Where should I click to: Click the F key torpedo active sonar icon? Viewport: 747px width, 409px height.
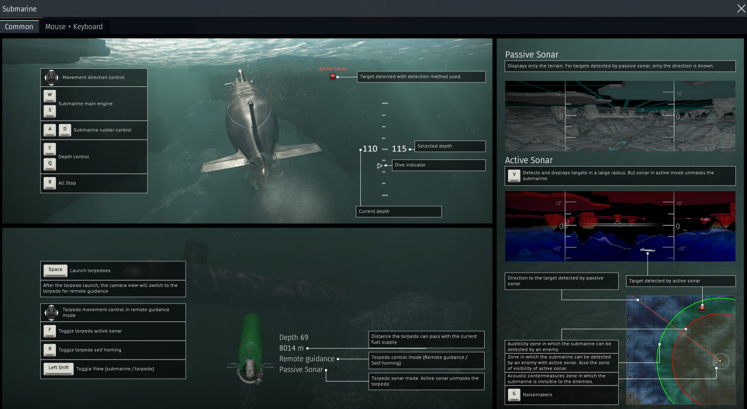pos(50,331)
